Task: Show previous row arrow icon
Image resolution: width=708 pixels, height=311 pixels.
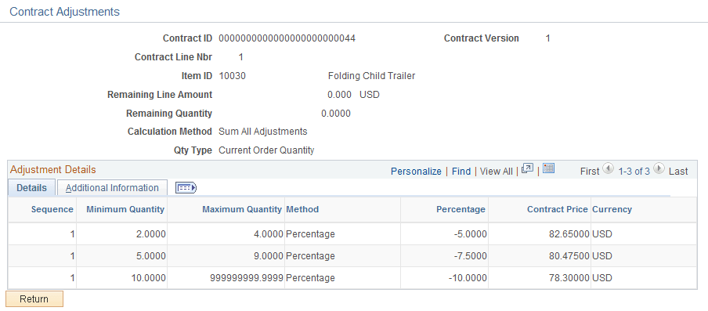Action: [x=609, y=168]
